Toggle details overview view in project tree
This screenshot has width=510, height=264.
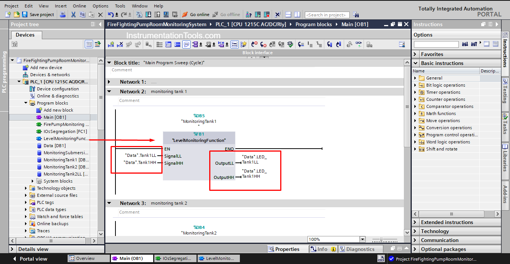89,44
